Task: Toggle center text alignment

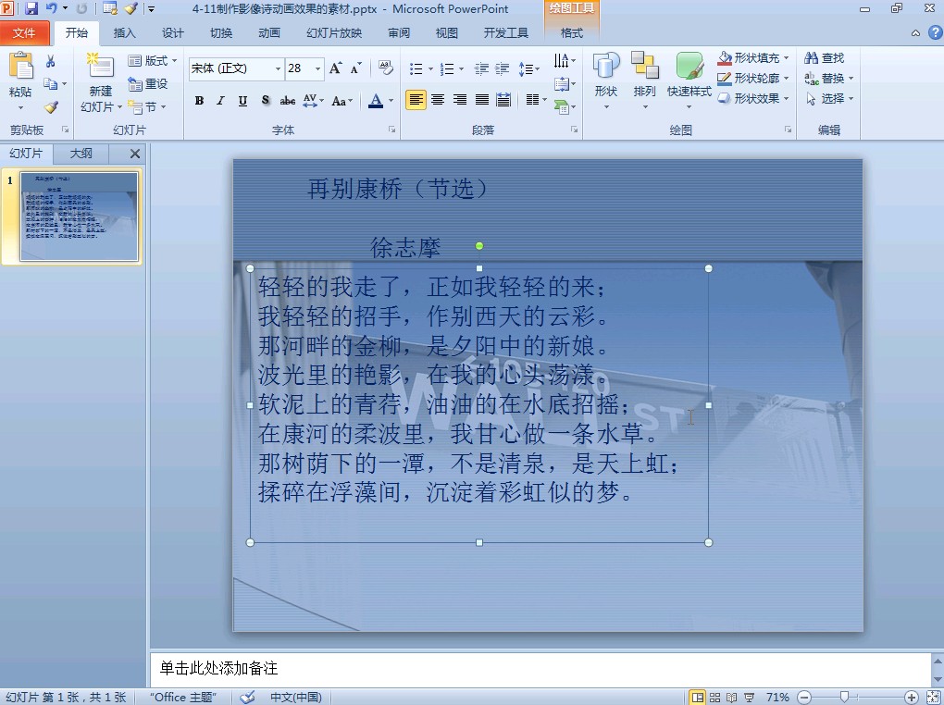Action: pyautogui.click(x=438, y=99)
